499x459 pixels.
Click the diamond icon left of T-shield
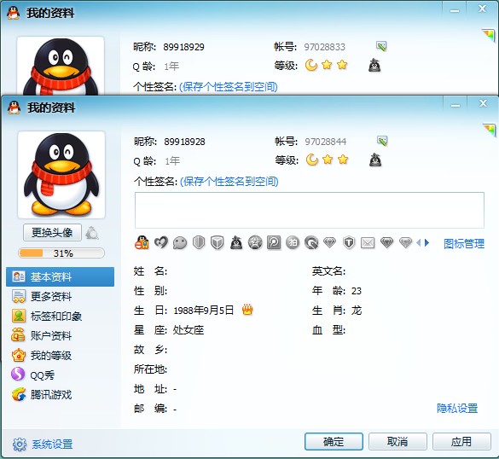[x=330, y=243]
